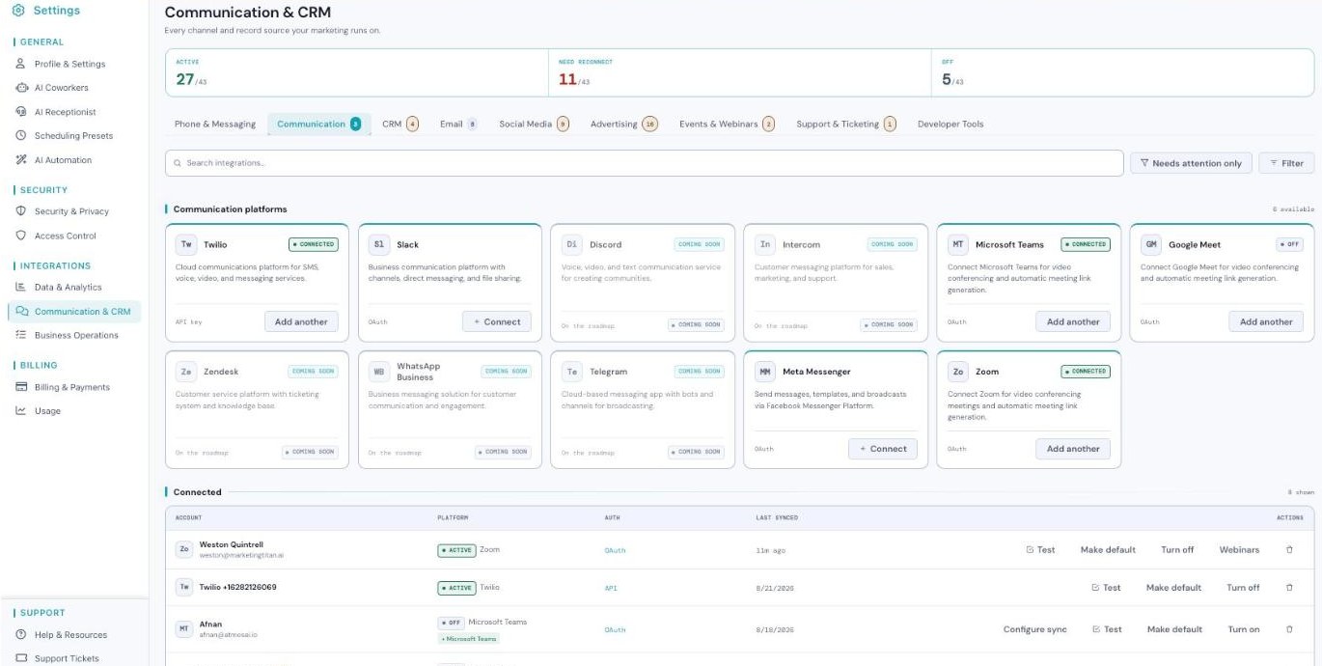Image resolution: width=1322 pixels, height=666 pixels.
Task: Test the Twilio +16282126069 connection
Action: [1106, 587]
